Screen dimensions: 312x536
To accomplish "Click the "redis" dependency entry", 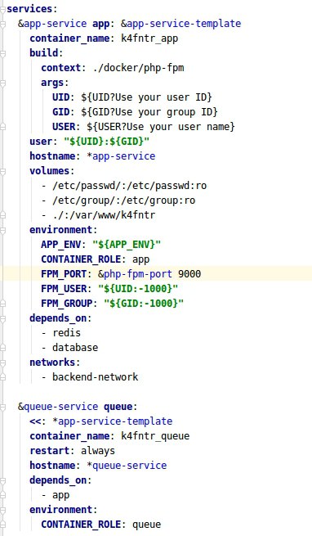I will tap(66, 332).
